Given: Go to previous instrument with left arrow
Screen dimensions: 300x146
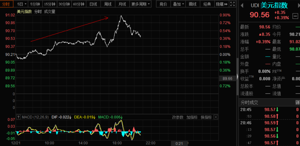Looking at the screenshot, I should [x=242, y=5].
